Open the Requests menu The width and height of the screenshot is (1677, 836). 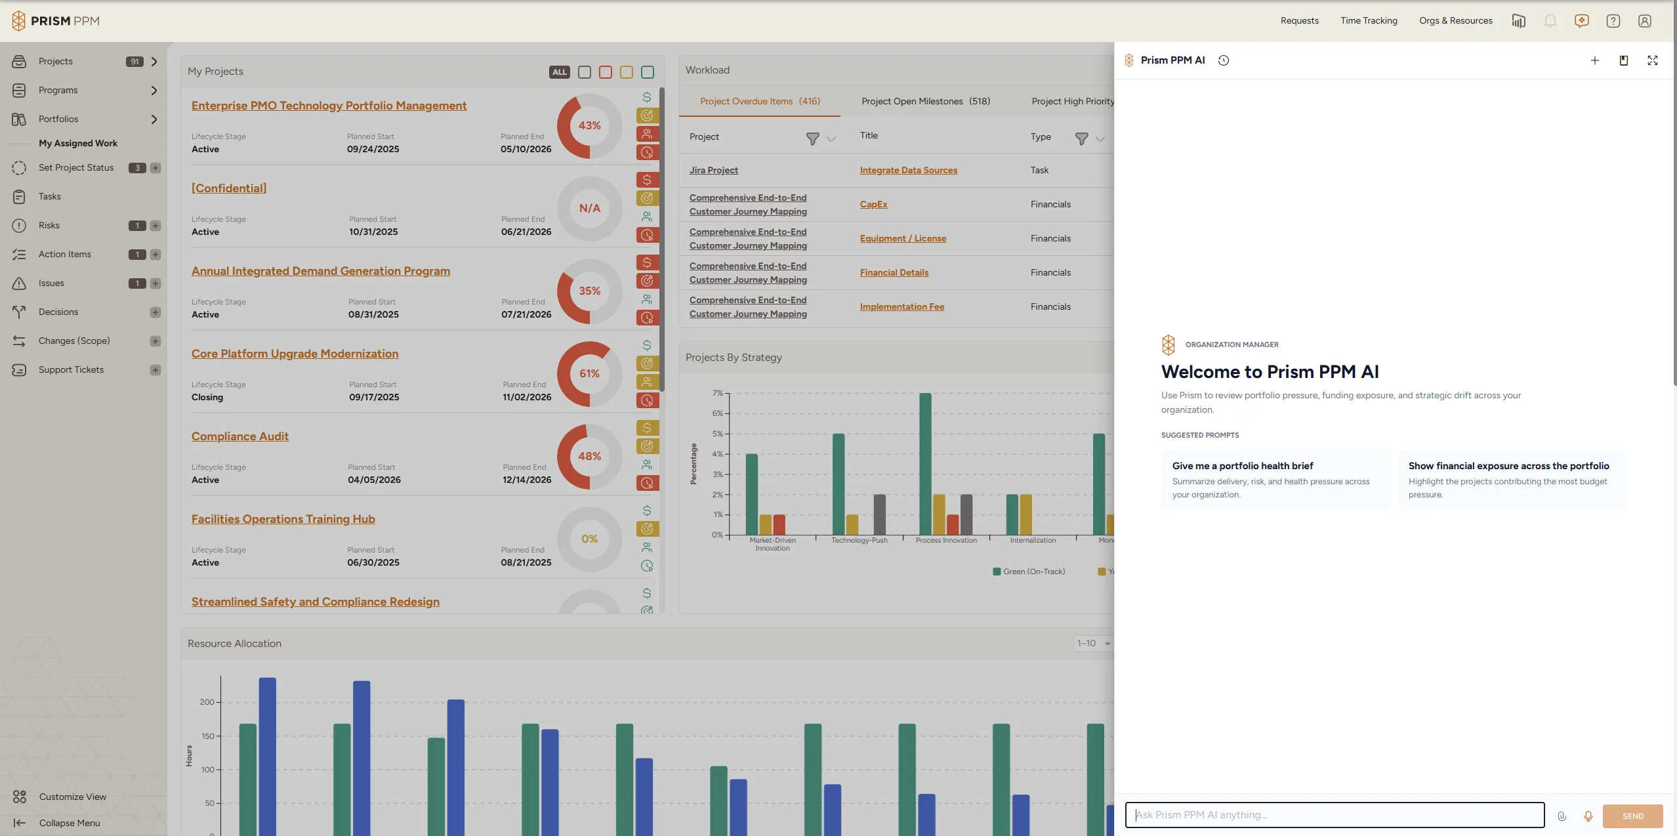(1299, 21)
